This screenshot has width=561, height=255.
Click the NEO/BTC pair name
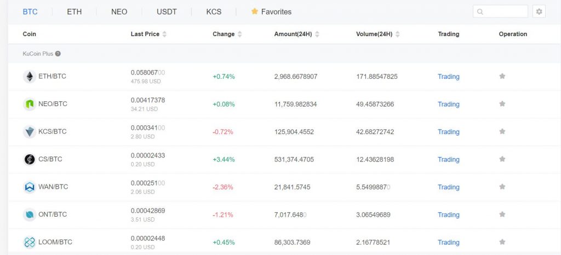[53, 104]
